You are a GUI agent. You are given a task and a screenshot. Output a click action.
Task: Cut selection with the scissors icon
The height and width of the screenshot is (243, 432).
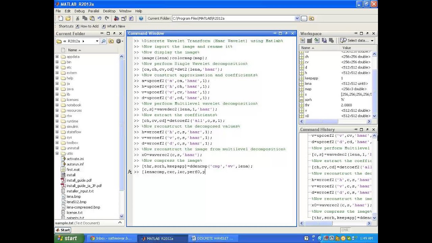(77, 19)
